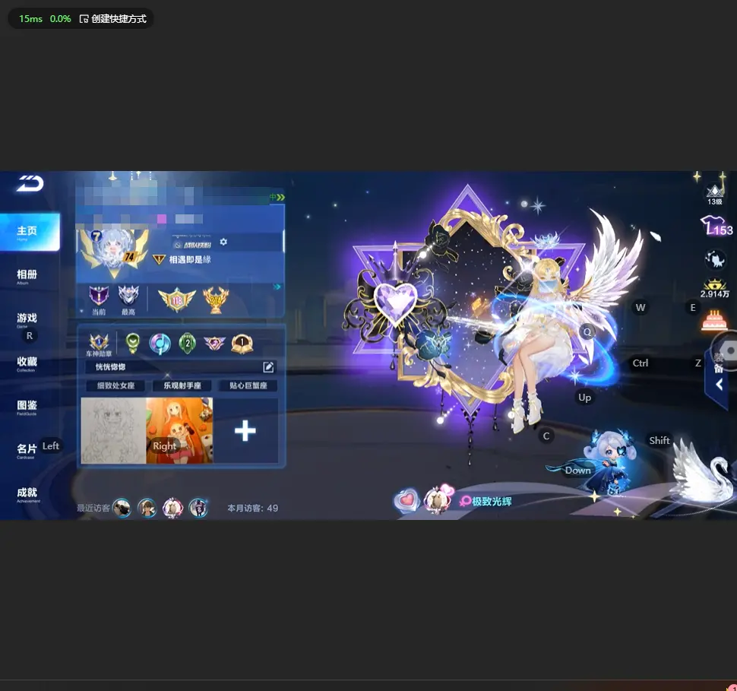Click the heart like icon below character
Screen dimensions: 737x691
tap(406, 500)
